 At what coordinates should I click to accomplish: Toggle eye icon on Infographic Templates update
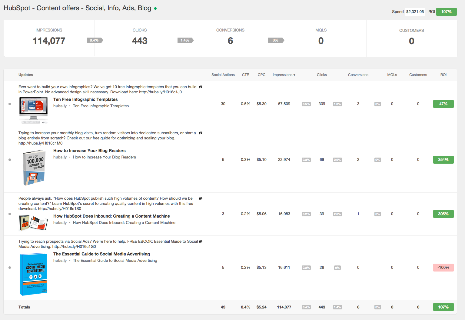[x=201, y=87]
